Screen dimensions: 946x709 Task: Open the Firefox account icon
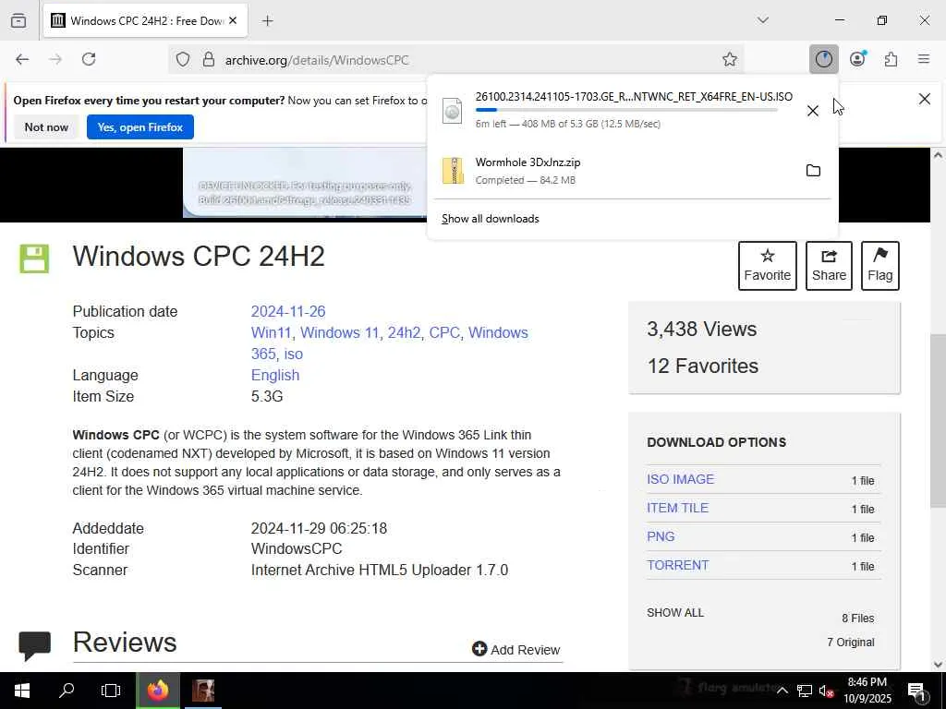pyautogui.click(x=857, y=59)
